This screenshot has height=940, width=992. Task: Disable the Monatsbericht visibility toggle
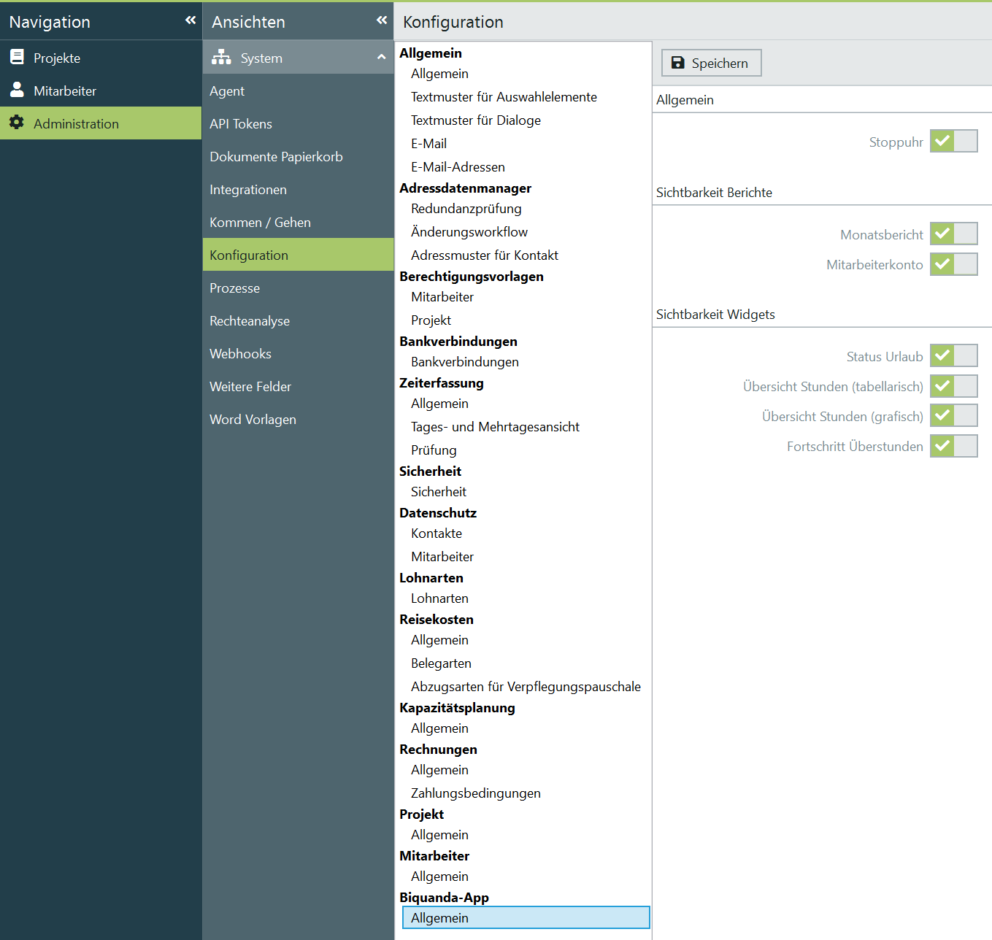tap(953, 234)
